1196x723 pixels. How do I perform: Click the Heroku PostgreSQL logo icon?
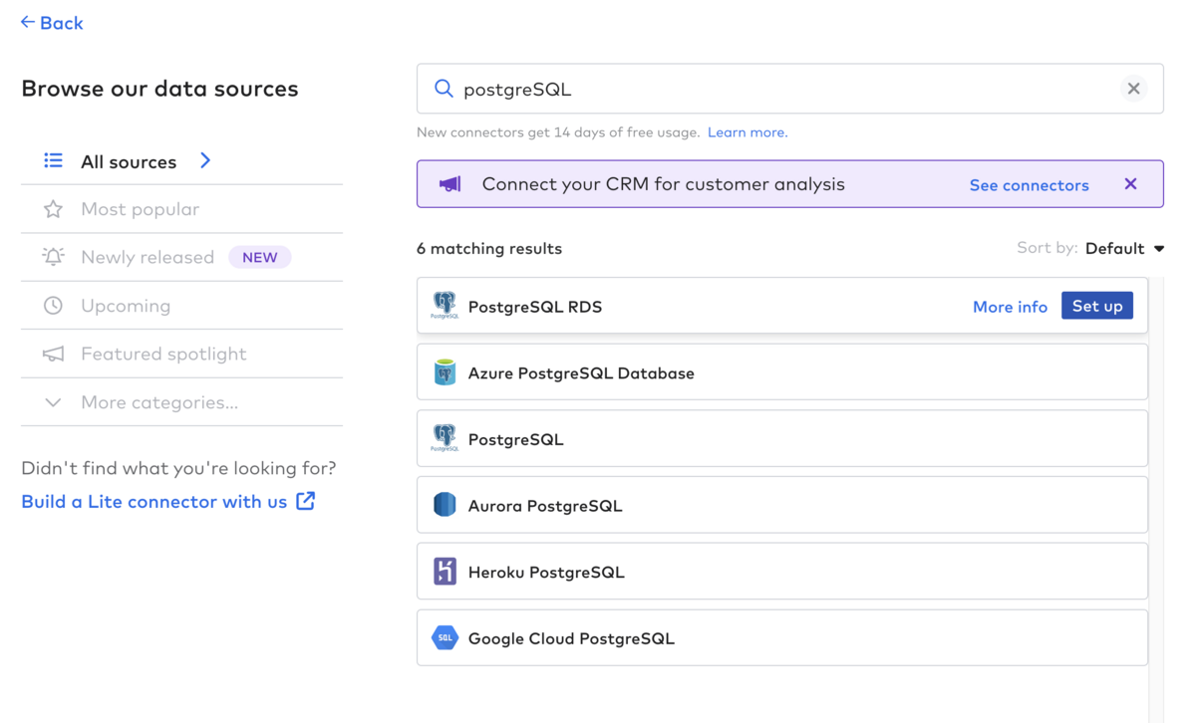point(445,572)
